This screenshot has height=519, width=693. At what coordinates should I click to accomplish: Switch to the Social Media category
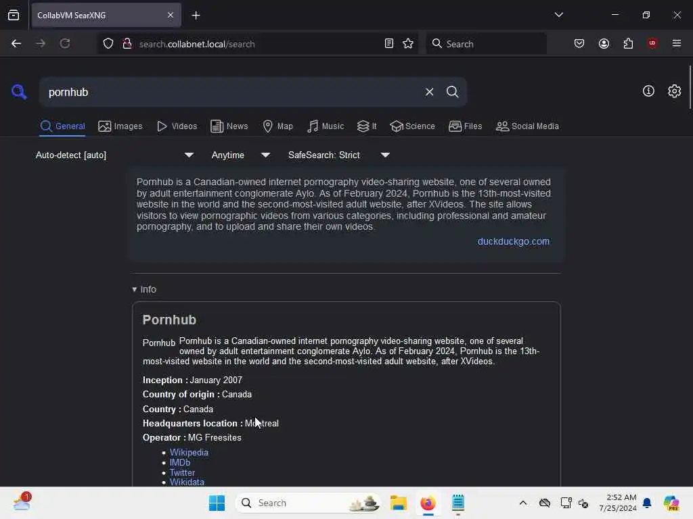point(527,126)
